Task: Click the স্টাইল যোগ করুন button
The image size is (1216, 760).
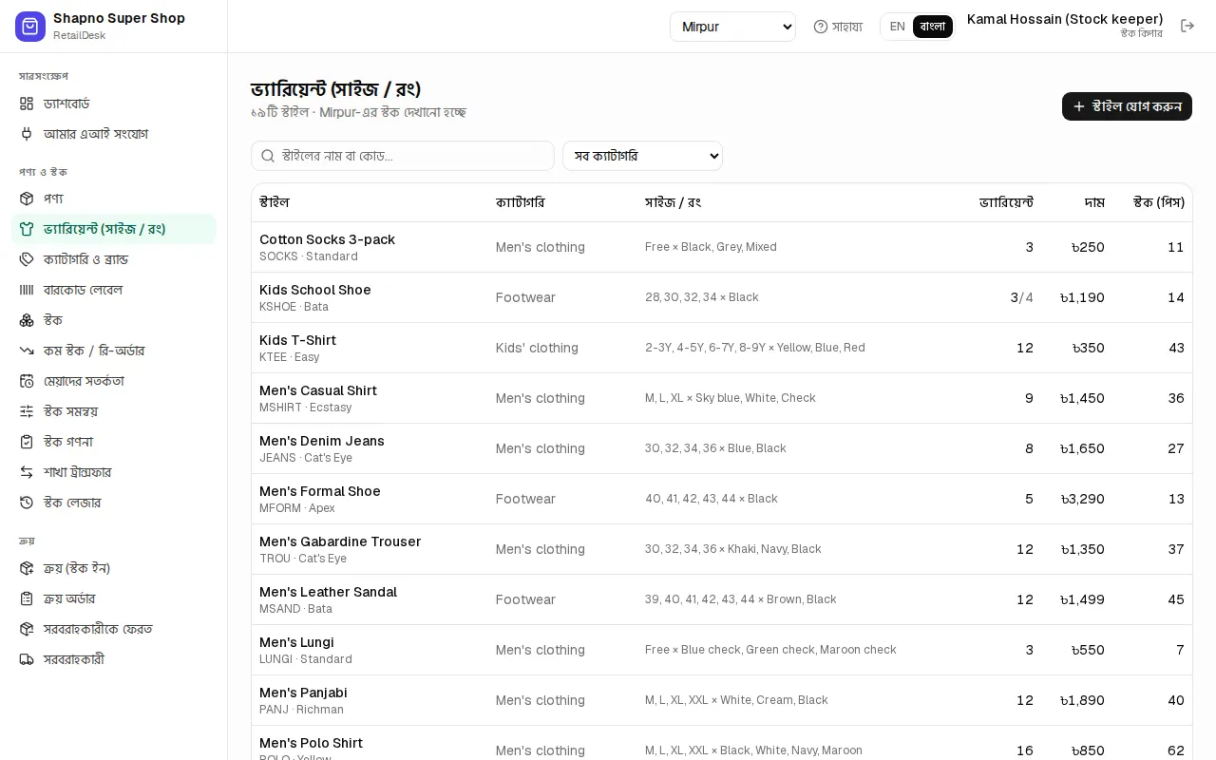Action: click(x=1127, y=106)
